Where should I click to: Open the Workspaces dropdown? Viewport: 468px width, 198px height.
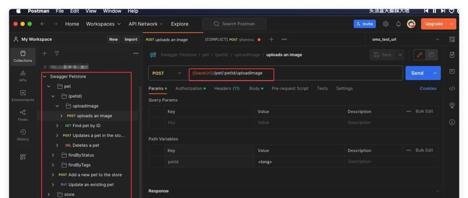[103, 24]
